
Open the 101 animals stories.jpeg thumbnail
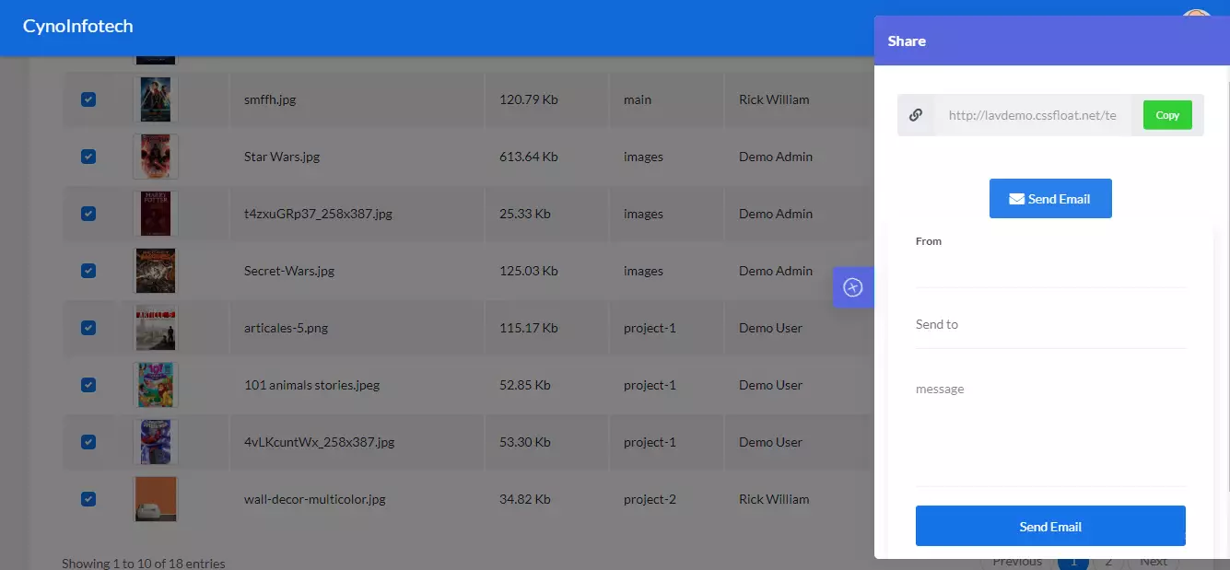coord(156,385)
